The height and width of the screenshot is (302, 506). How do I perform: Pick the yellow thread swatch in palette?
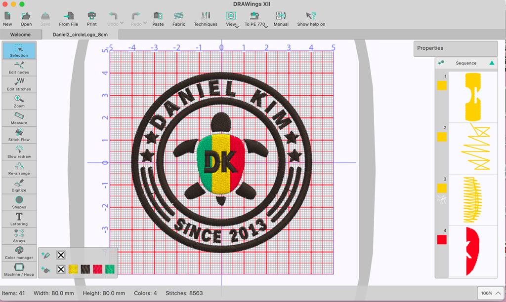[x=73, y=269]
